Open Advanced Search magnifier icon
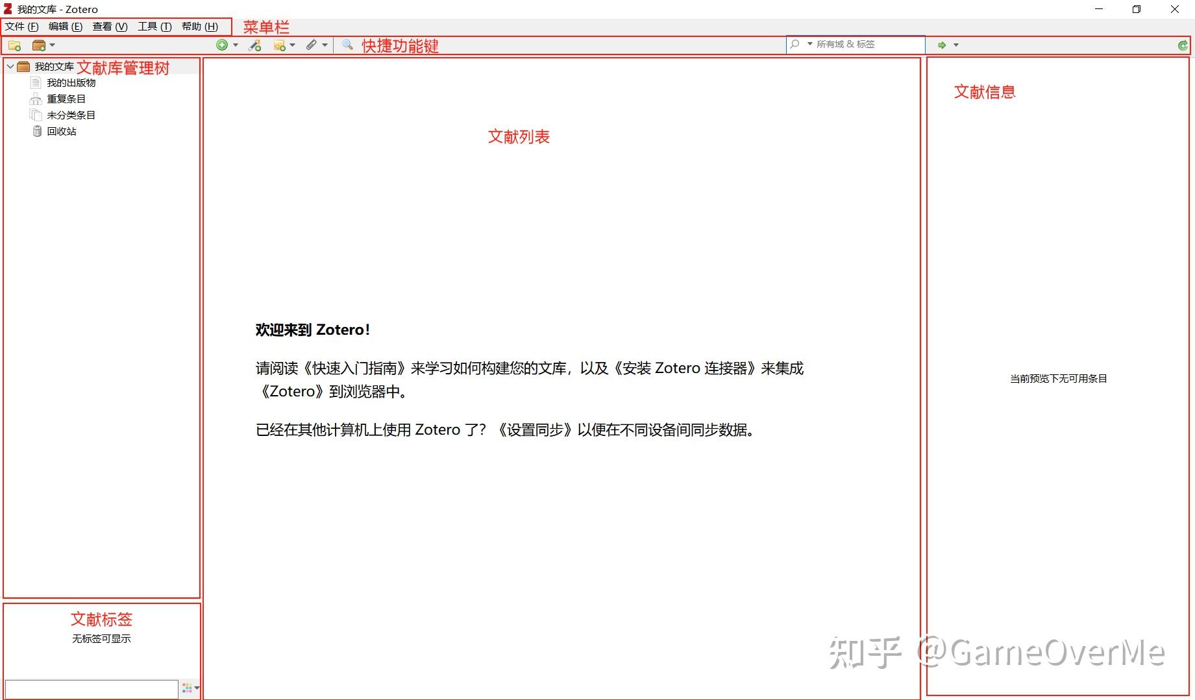1195x700 pixels. [346, 45]
